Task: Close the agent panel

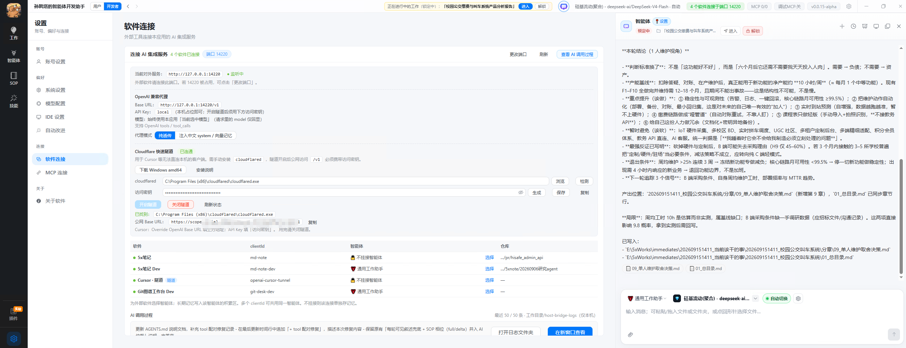Action: 899,26
